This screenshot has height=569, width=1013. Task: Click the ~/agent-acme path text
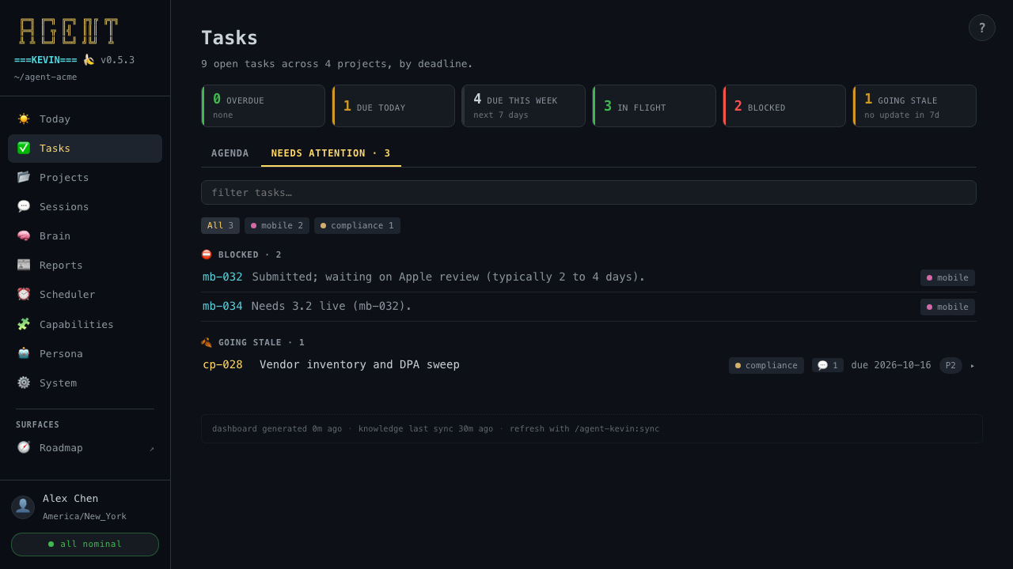coord(45,77)
